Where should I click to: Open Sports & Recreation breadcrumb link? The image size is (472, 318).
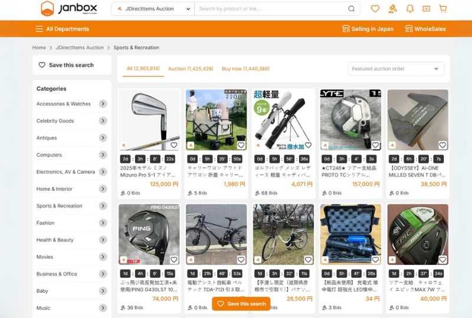click(x=136, y=48)
